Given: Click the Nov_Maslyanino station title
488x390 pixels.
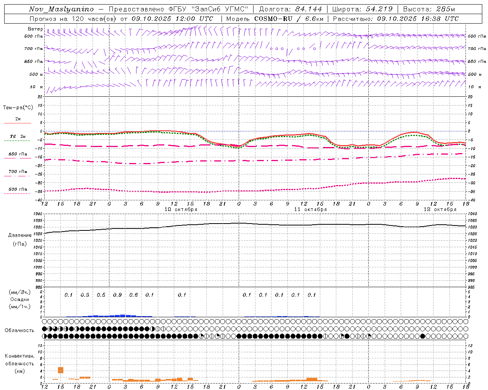Looking at the screenshot, I should (61, 9).
